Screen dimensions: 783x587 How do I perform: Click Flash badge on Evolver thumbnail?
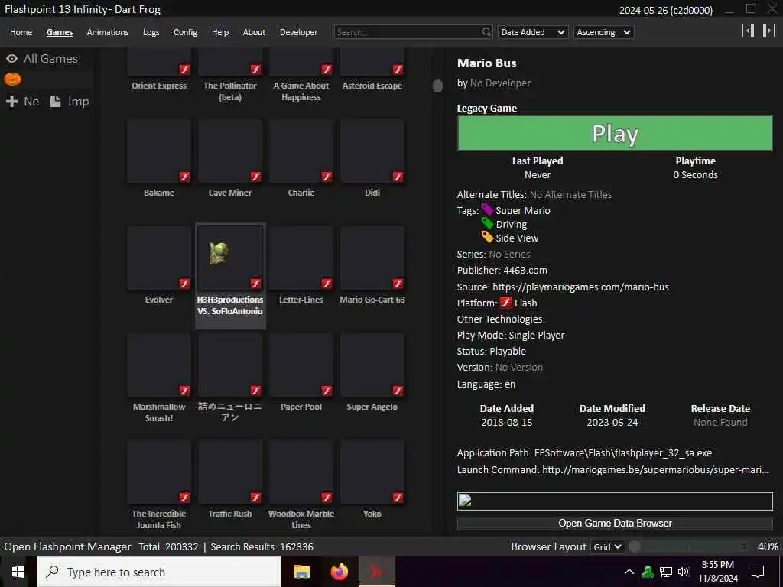click(184, 284)
